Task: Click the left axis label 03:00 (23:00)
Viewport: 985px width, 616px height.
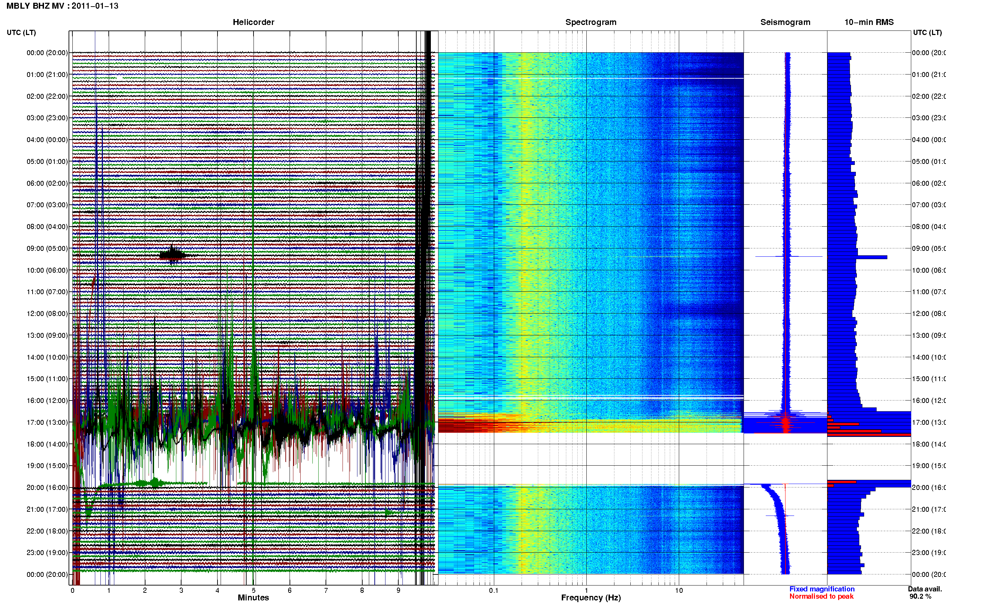Action: [47, 118]
